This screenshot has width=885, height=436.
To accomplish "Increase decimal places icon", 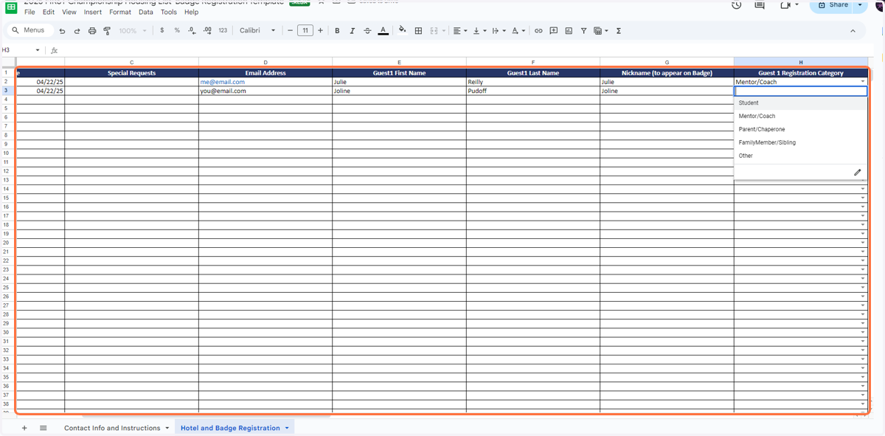I will 207,31.
